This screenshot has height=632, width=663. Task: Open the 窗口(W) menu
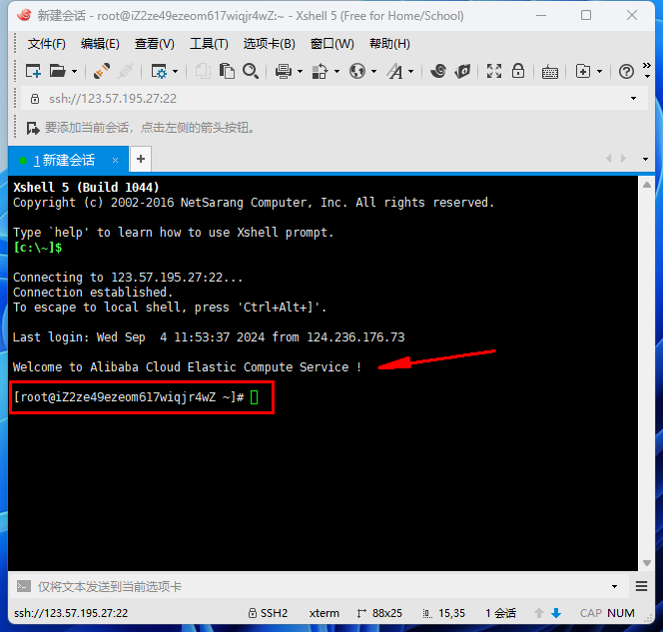click(x=331, y=44)
